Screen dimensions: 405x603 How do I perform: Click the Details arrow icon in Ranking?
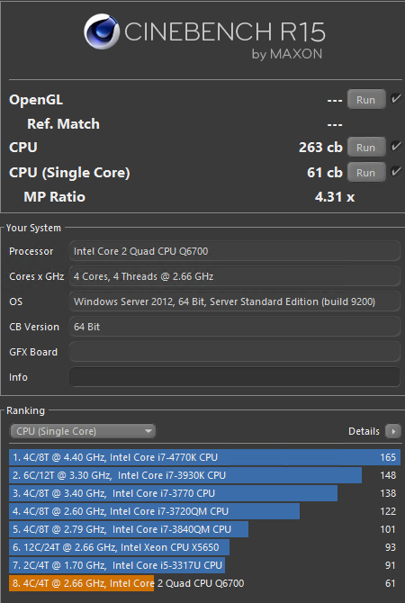(393, 431)
